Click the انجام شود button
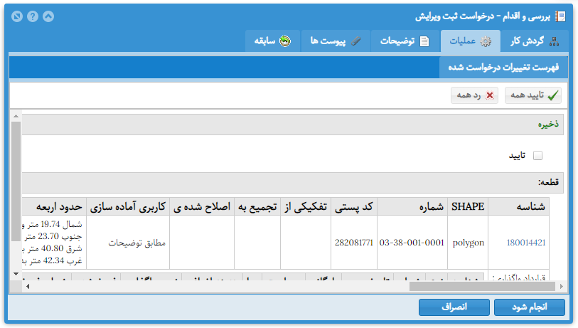This screenshot has width=578, height=328. pyautogui.click(x=530, y=307)
